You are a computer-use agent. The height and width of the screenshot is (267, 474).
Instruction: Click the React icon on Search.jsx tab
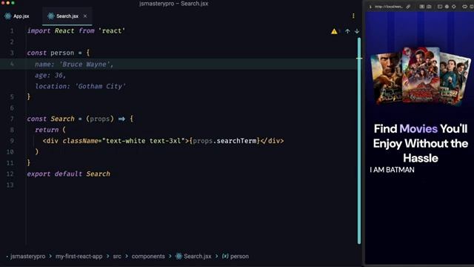tap(51, 16)
